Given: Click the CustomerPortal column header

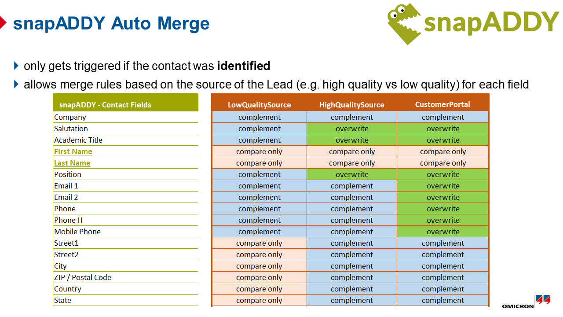Looking at the screenshot, I should (x=442, y=104).
